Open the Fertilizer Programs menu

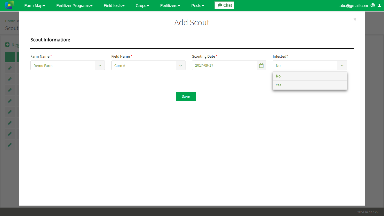pos(74,6)
